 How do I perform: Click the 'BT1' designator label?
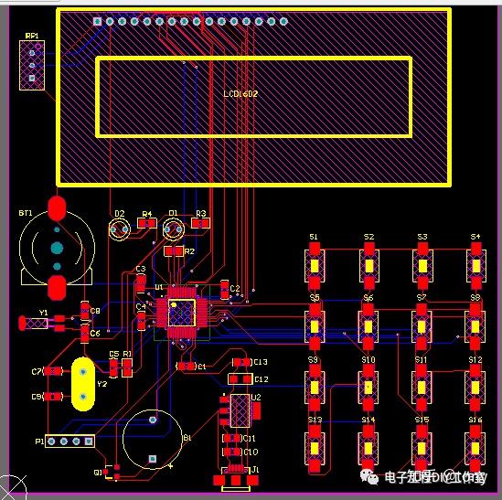tap(26, 213)
